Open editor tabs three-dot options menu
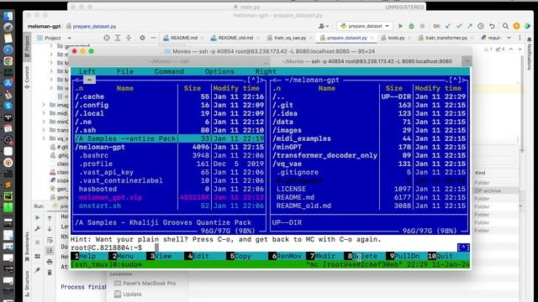538x302 pixels. coord(520,38)
